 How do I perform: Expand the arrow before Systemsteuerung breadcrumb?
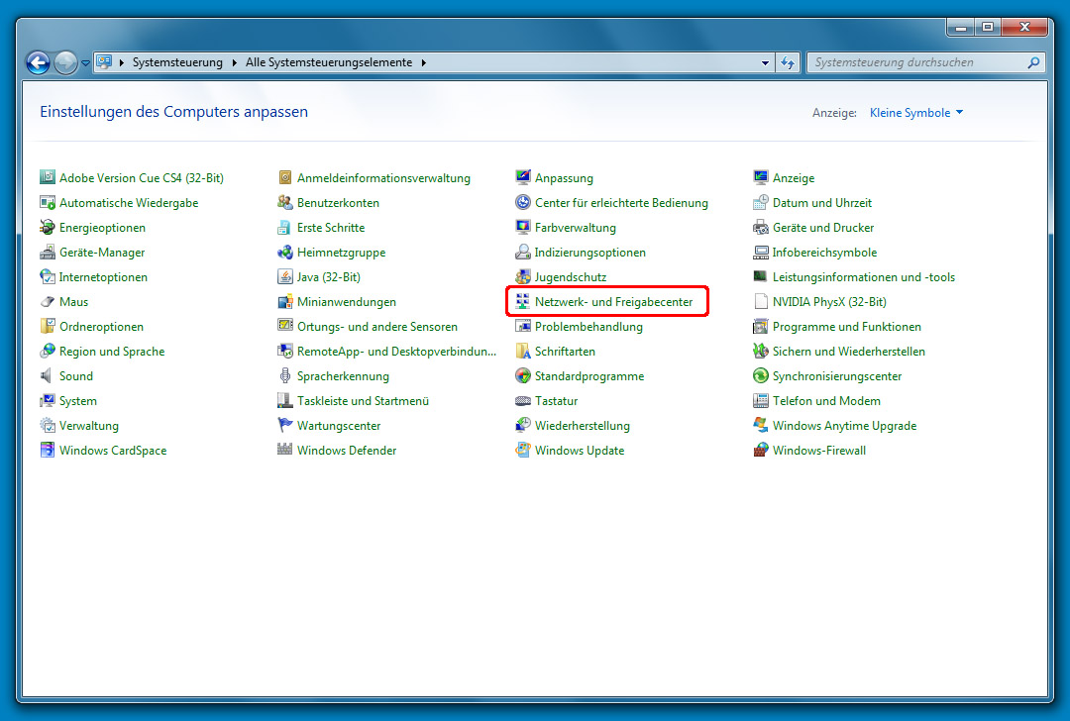(122, 62)
